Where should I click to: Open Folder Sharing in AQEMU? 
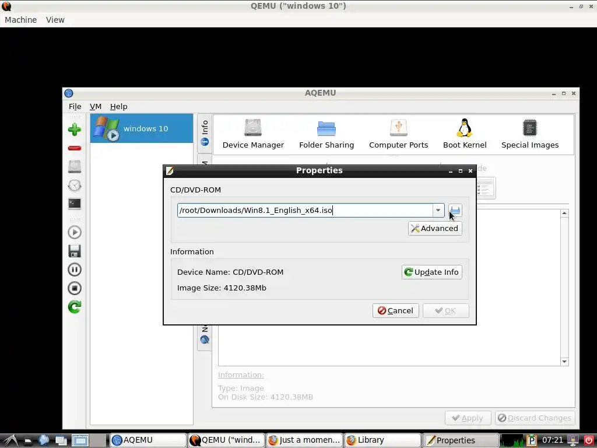tap(326, 134)
